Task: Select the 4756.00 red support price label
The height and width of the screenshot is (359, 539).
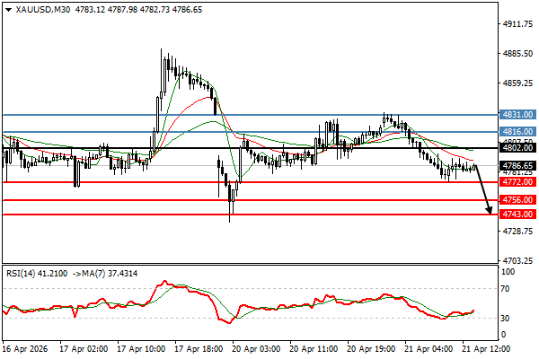Action: [x=517, y=200]
